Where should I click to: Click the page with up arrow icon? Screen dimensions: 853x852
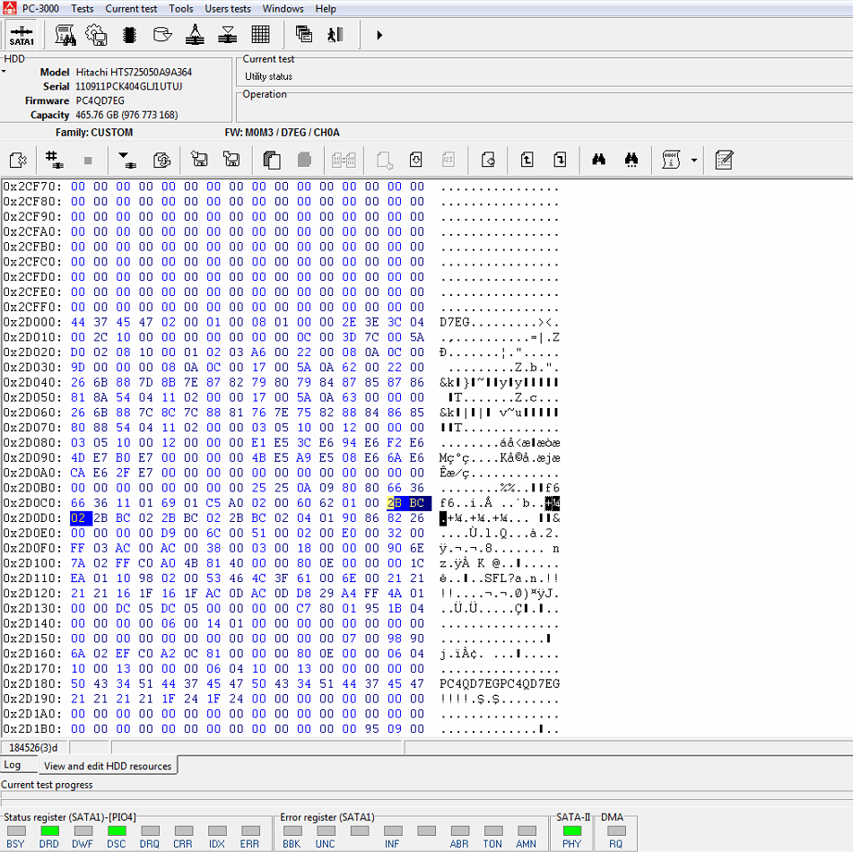[x=527, y=160]
